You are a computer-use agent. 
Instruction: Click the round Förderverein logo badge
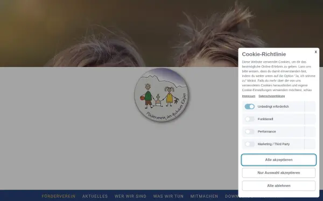coord(161,95)
